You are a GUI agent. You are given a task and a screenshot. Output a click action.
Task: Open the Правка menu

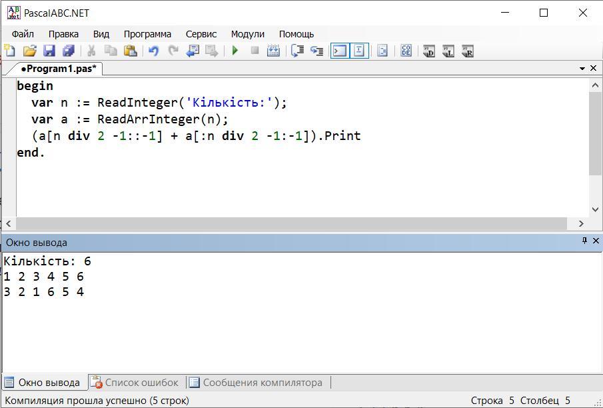pos(63,34)
